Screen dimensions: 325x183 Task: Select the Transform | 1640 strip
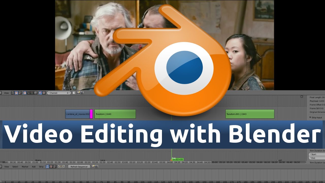[x=115, y=114]
